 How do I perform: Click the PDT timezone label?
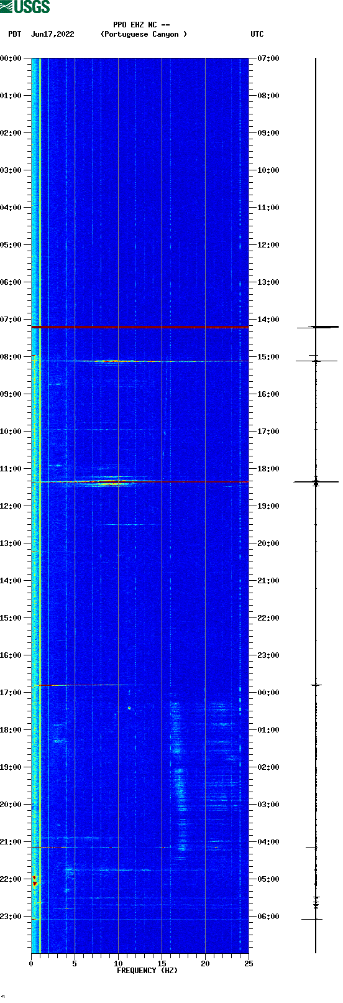tap(14, 34)
